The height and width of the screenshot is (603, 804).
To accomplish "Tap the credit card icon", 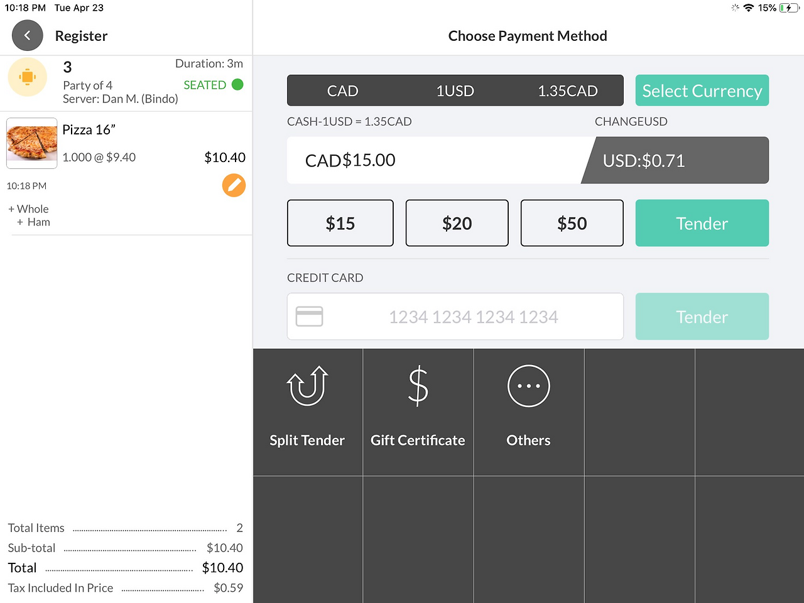I will [309, 317].
